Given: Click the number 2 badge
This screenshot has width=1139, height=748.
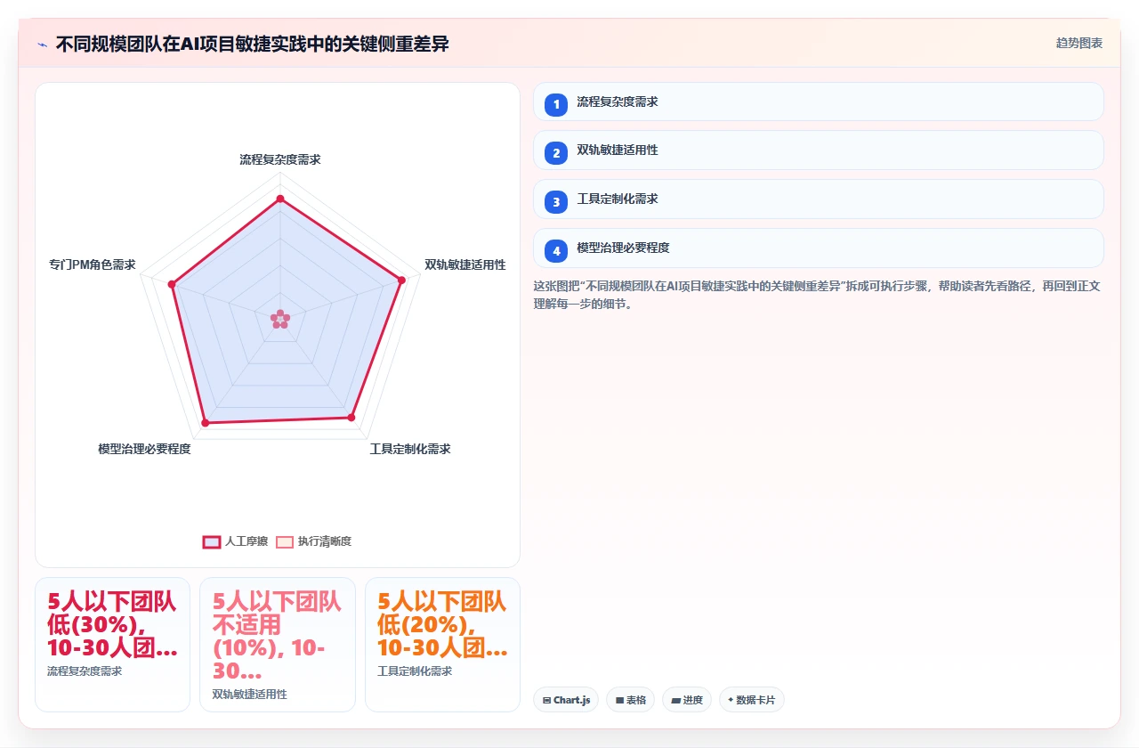Looking at the screenshot, I should click(556, 153).
